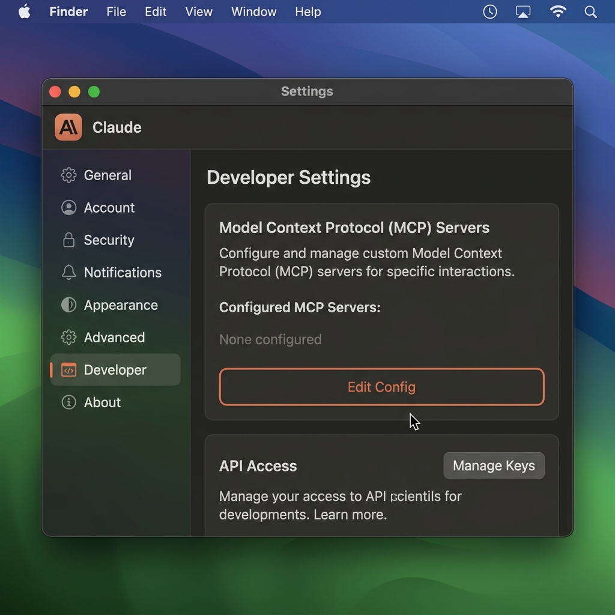Open the About section
The height and width of the screenshot is (615, 615).
[115, 402]
